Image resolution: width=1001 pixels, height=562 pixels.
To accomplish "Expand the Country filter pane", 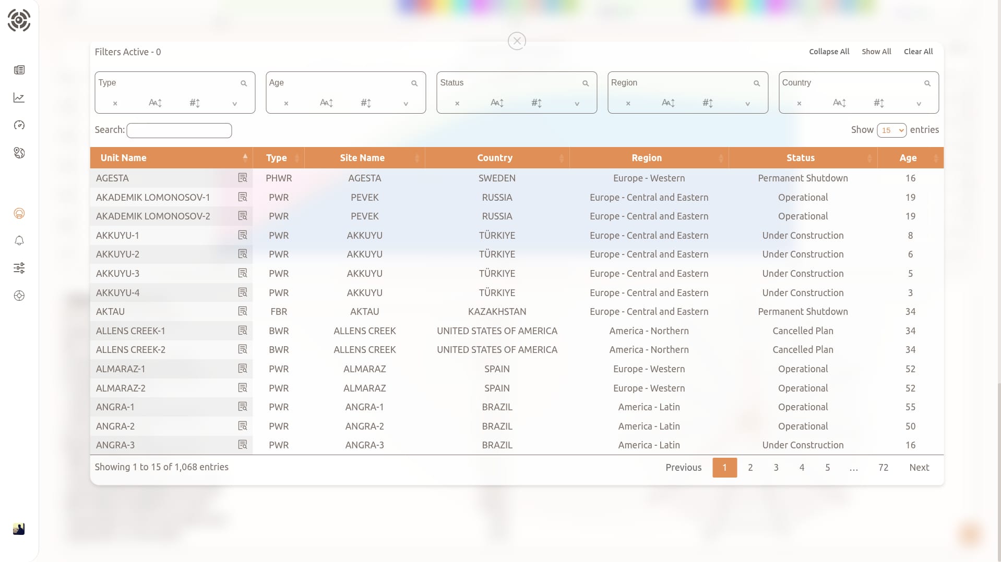I will click(x=919, y=104).
